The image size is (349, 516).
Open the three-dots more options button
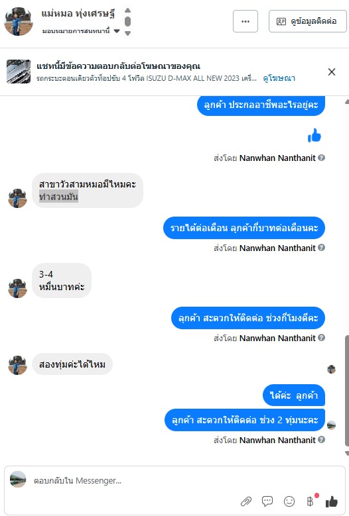click(x=245, y=21)
